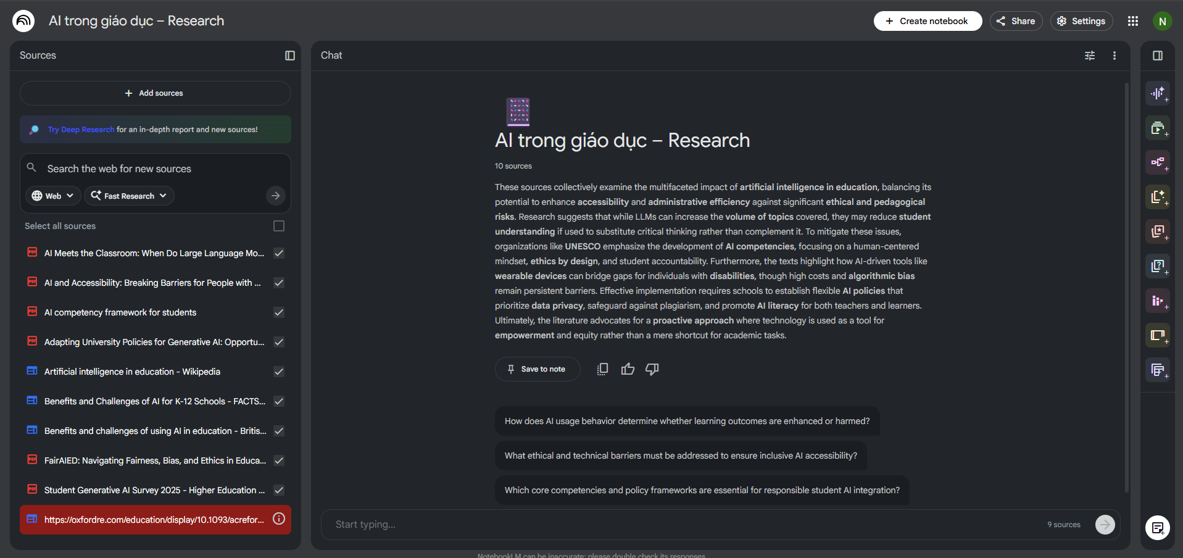
Task: Open the Fast Research mode dropdown
Action: pyautogui.click(x=129, y=196)
